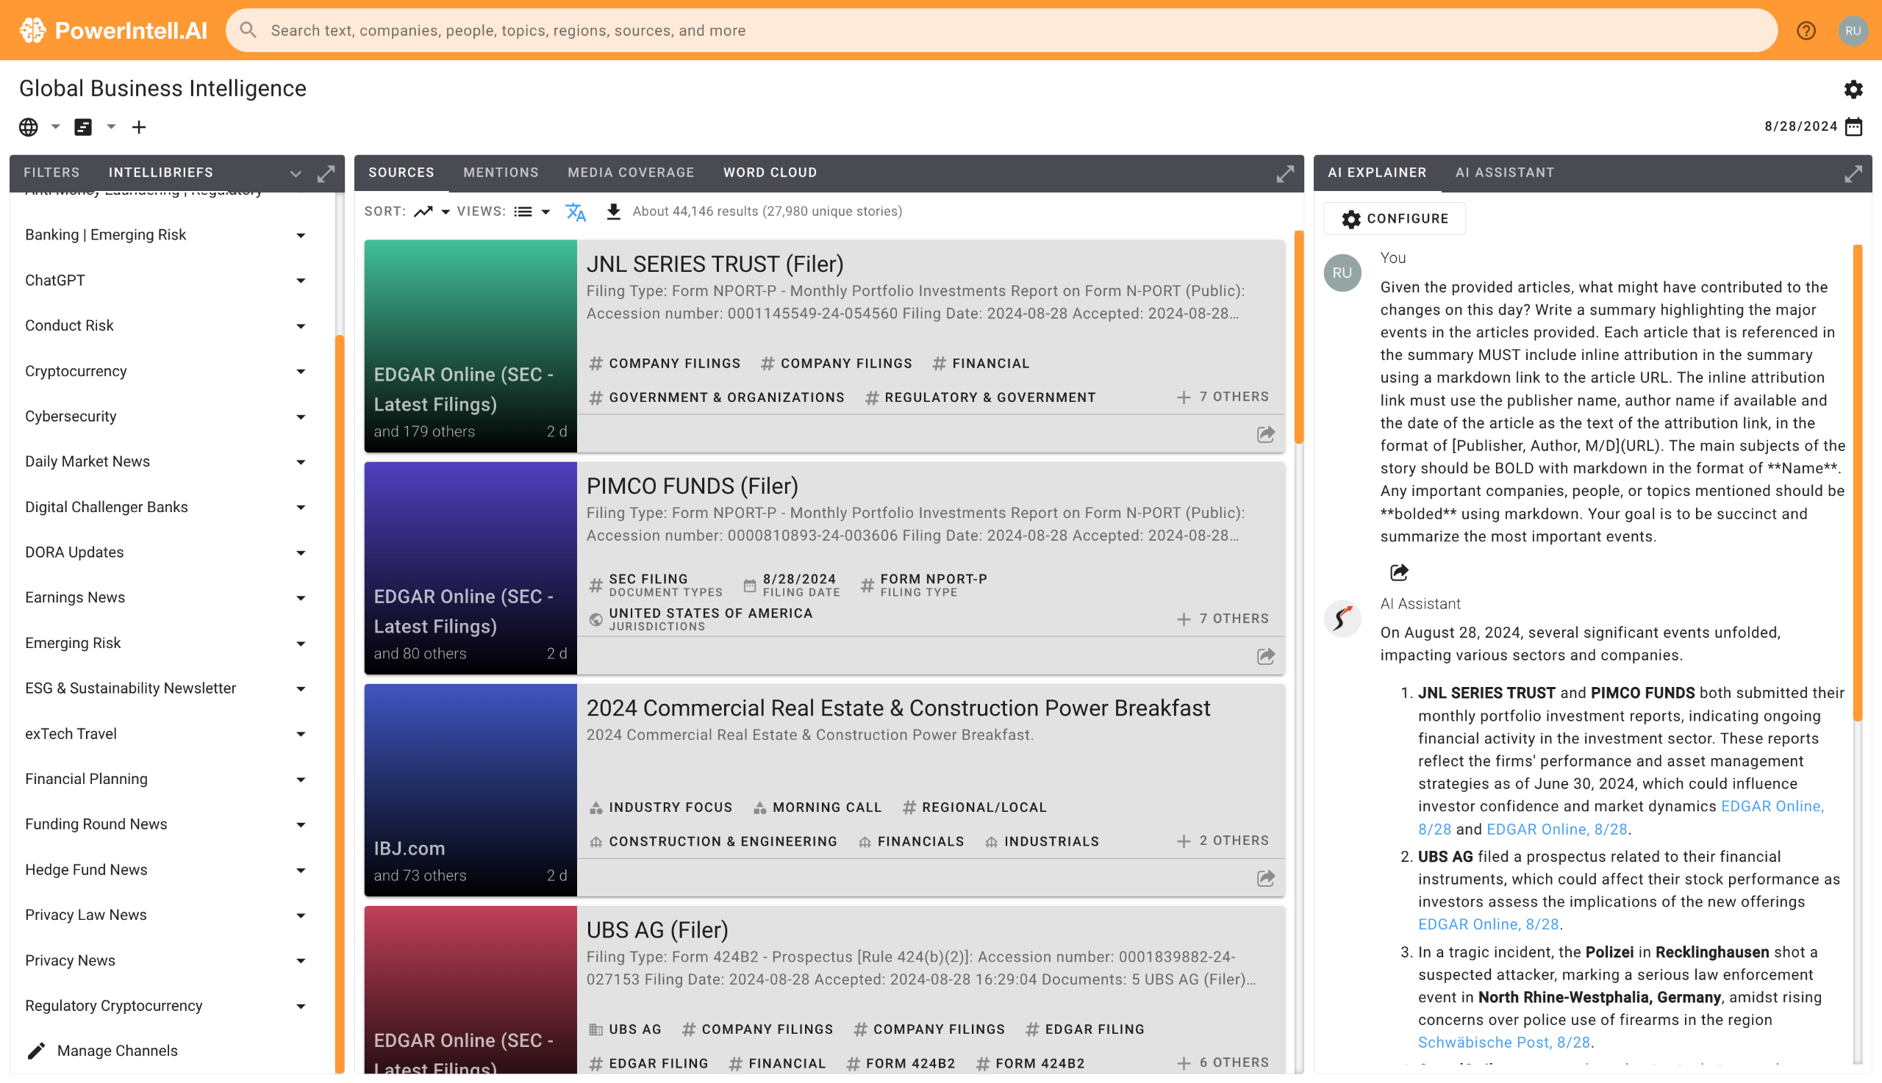1882x1083 pixels.
Task: Open the settings gear icon
Action: pos(1853,89)
